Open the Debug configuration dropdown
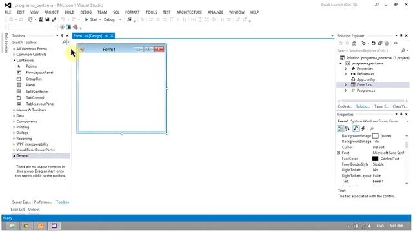This screenshot has height=232, width=413. click(x=120, y=19)
